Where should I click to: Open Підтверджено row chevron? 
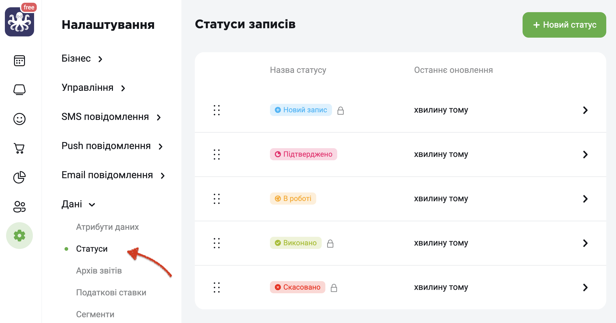tap(585, 155)
